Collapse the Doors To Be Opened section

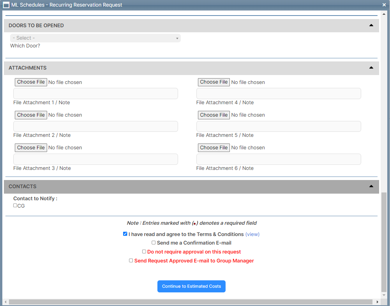coord(371,25)
